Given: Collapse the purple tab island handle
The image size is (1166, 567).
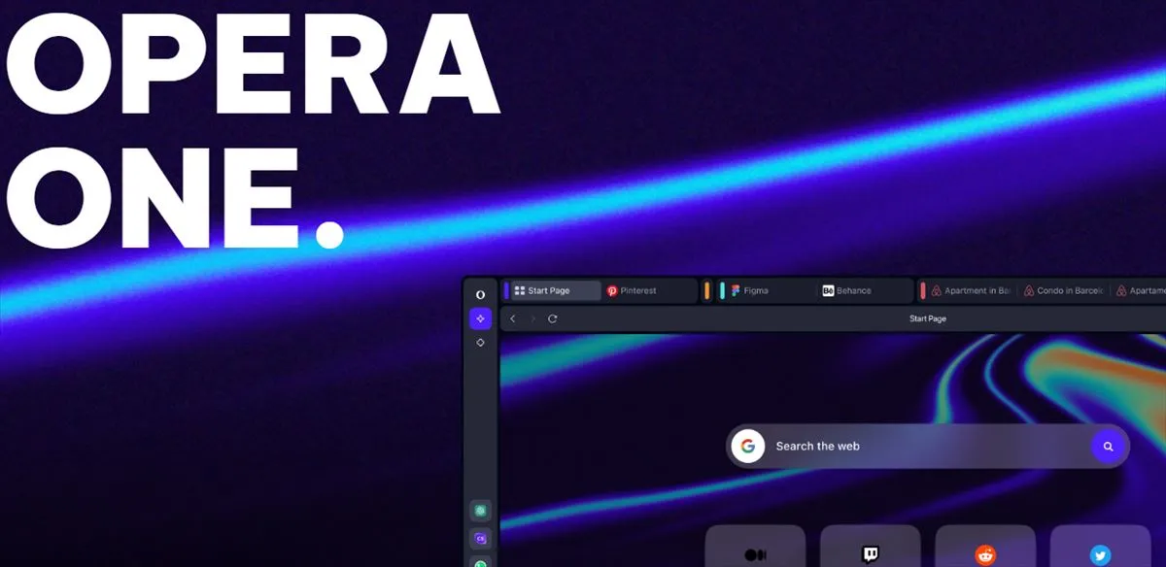Looking at the screenshot, I should 506,290.
